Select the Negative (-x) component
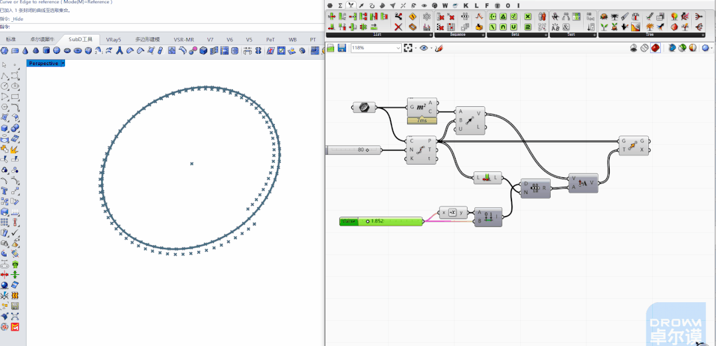Screen dimensions: 716x346 [x=454, y=213]
